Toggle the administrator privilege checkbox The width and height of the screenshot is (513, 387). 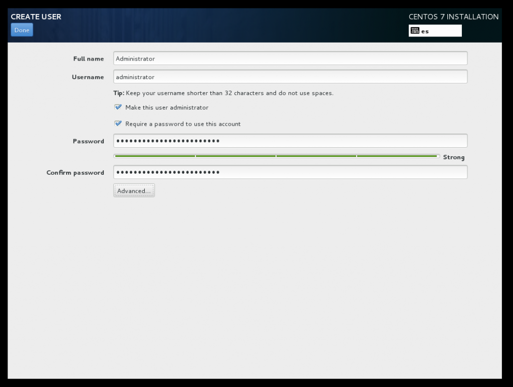(x=118, y=107)
